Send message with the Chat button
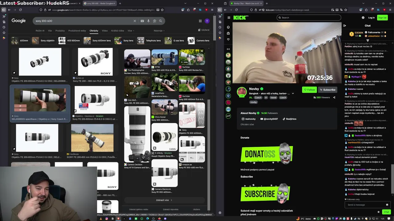Screen dimensions: 394x221 386,212
